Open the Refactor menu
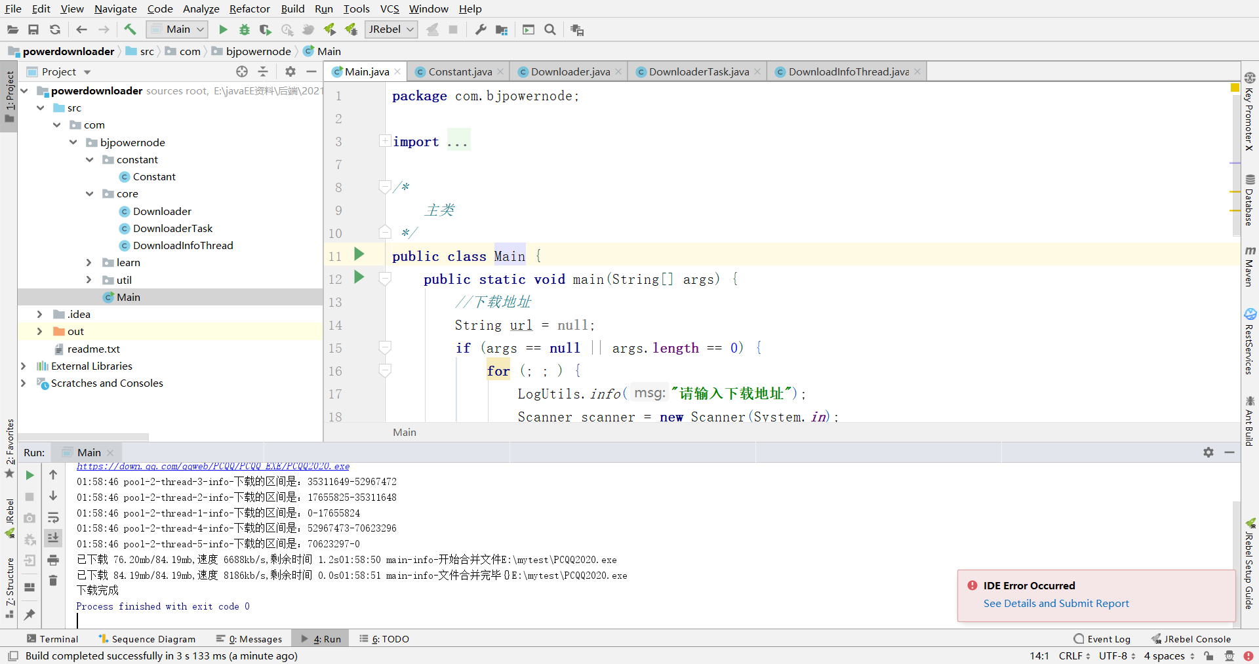 tap(249, 9)
